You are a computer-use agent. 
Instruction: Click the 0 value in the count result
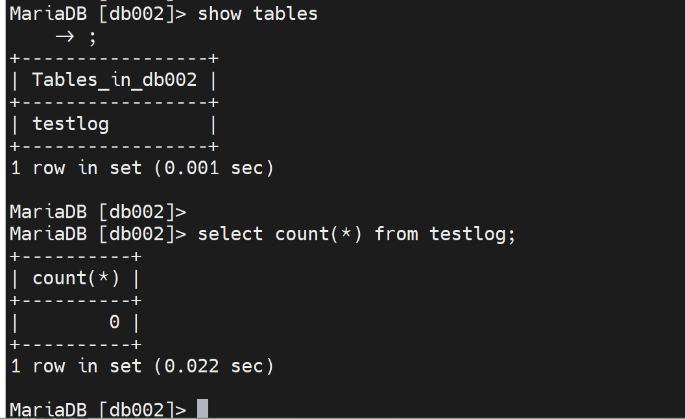114,322
